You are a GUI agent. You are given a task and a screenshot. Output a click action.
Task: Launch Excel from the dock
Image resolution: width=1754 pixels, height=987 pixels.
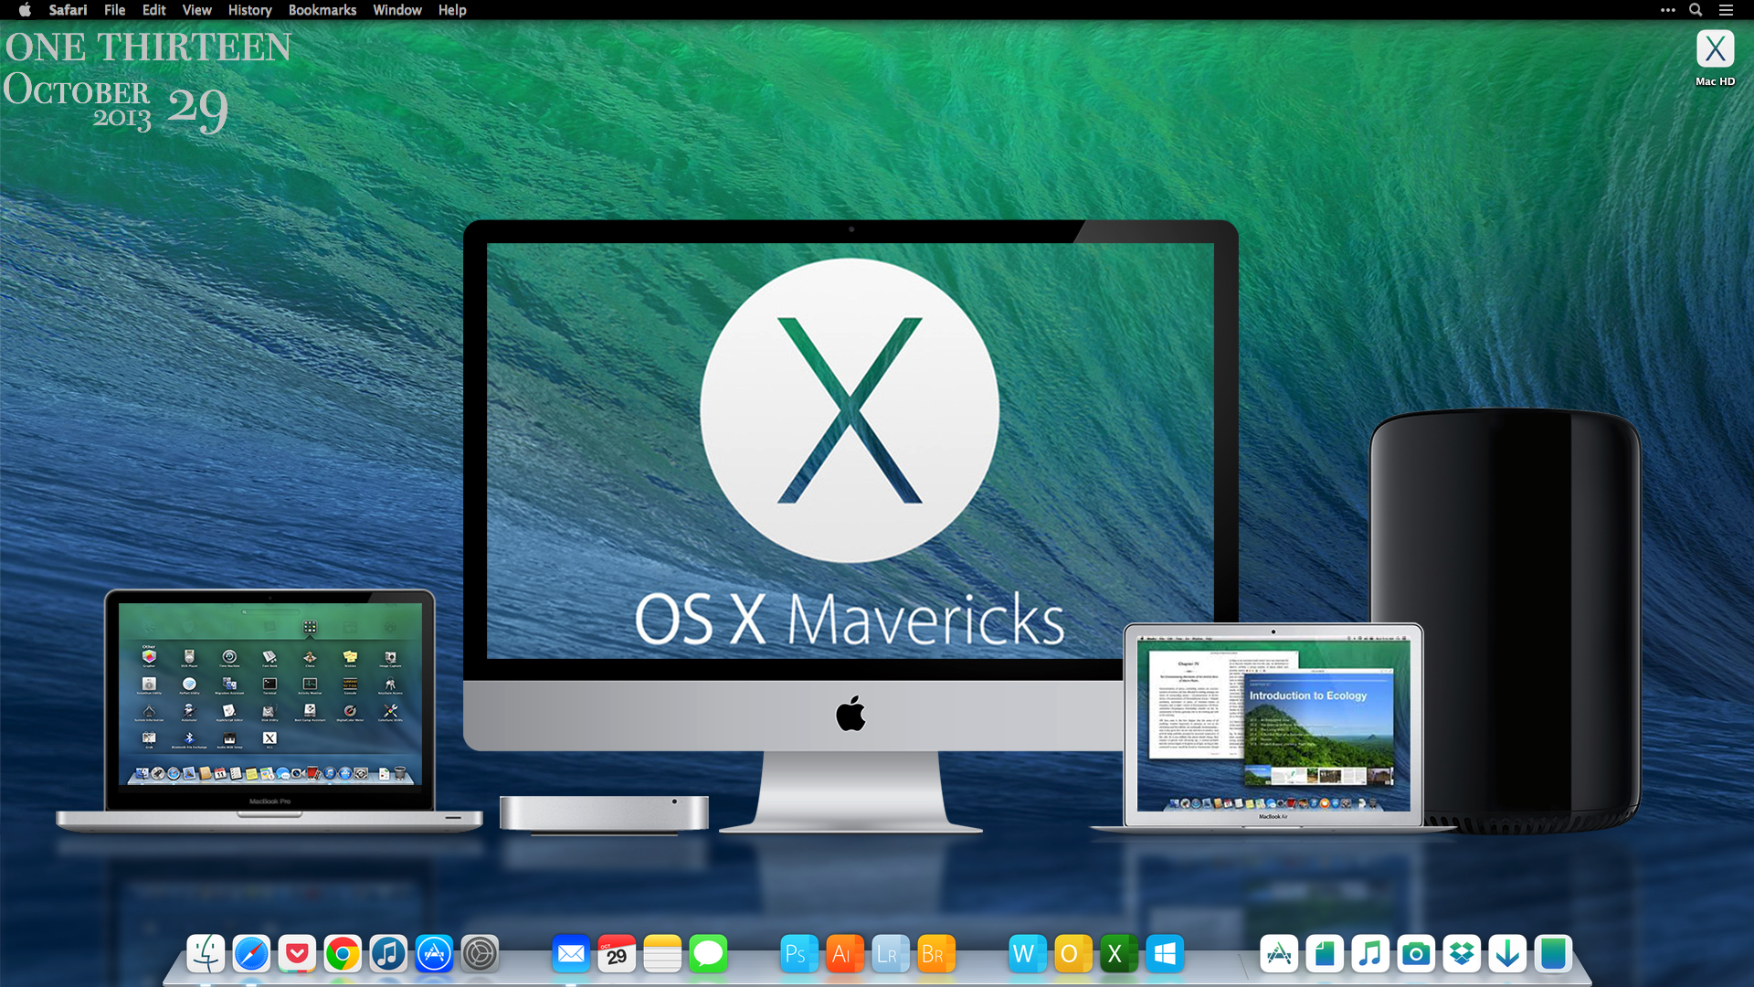[1118, 954]
